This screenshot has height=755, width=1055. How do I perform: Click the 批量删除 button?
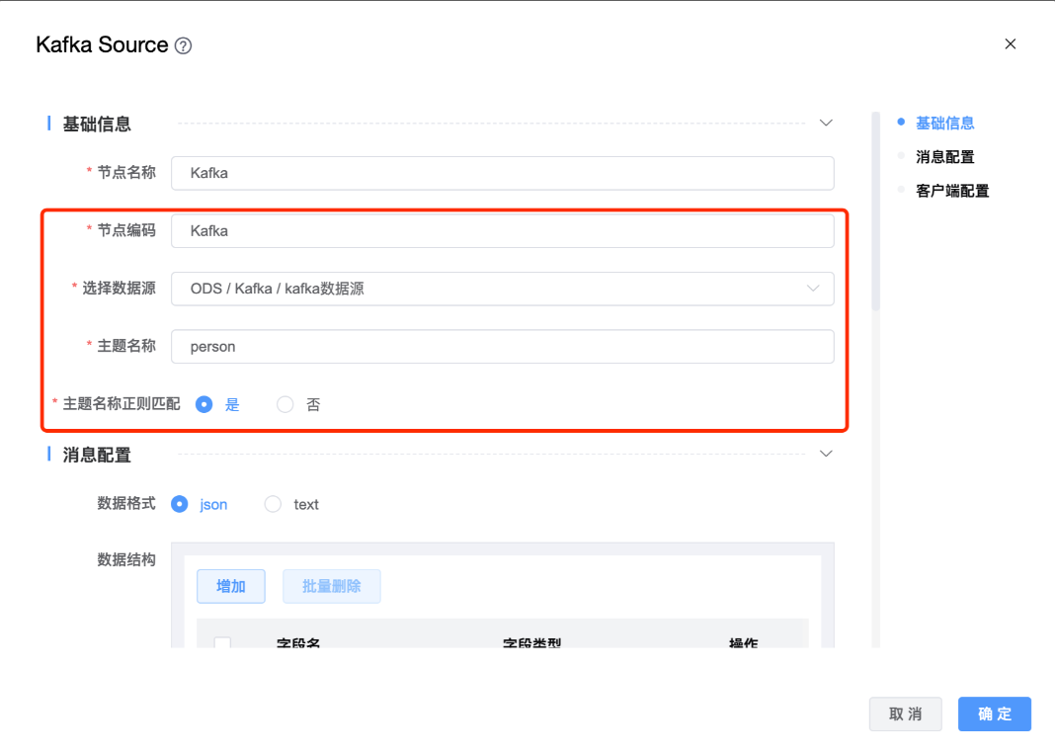332,586
